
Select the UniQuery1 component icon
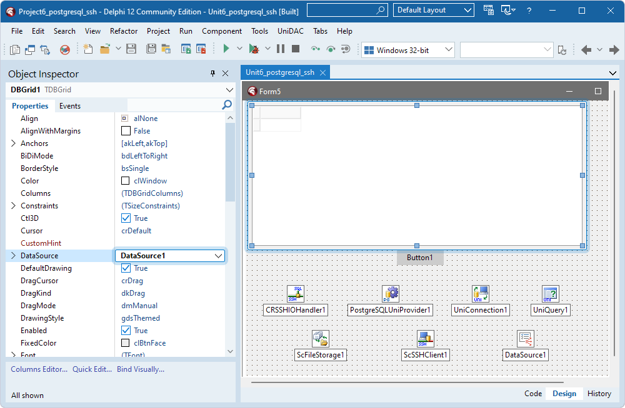tap(550, 294)
